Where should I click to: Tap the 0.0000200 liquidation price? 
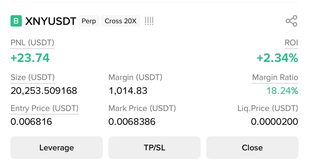[274, 121]
